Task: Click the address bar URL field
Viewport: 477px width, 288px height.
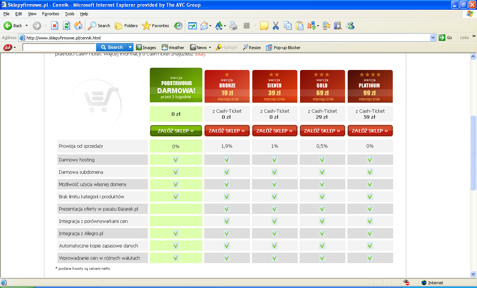Action: 227,38
